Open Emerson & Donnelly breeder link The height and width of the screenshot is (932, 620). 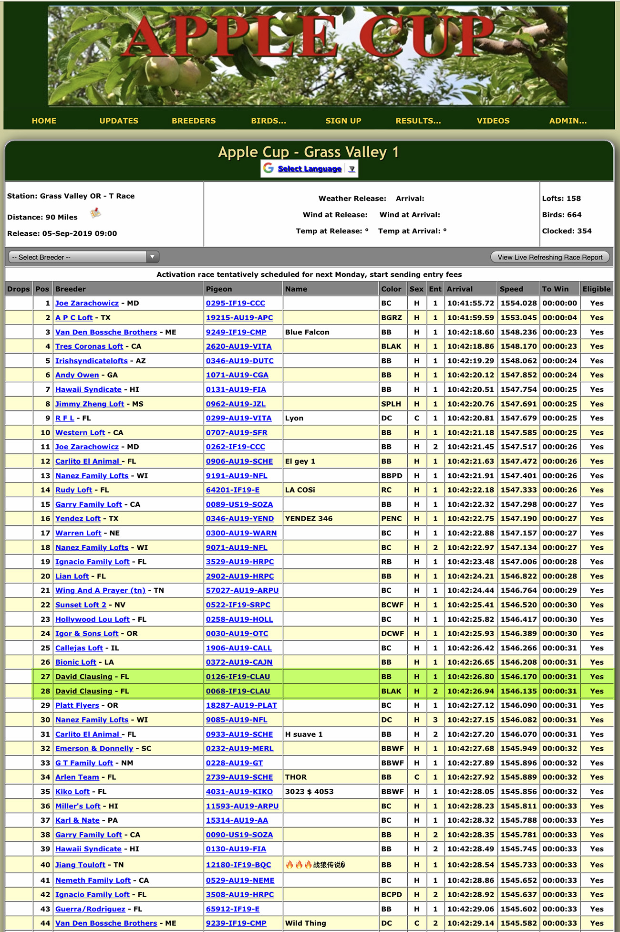(x=94, y=749)
